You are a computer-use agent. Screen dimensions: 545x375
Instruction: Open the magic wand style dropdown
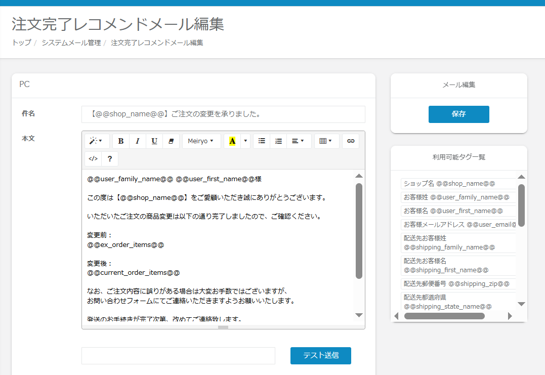click(96, 141)
